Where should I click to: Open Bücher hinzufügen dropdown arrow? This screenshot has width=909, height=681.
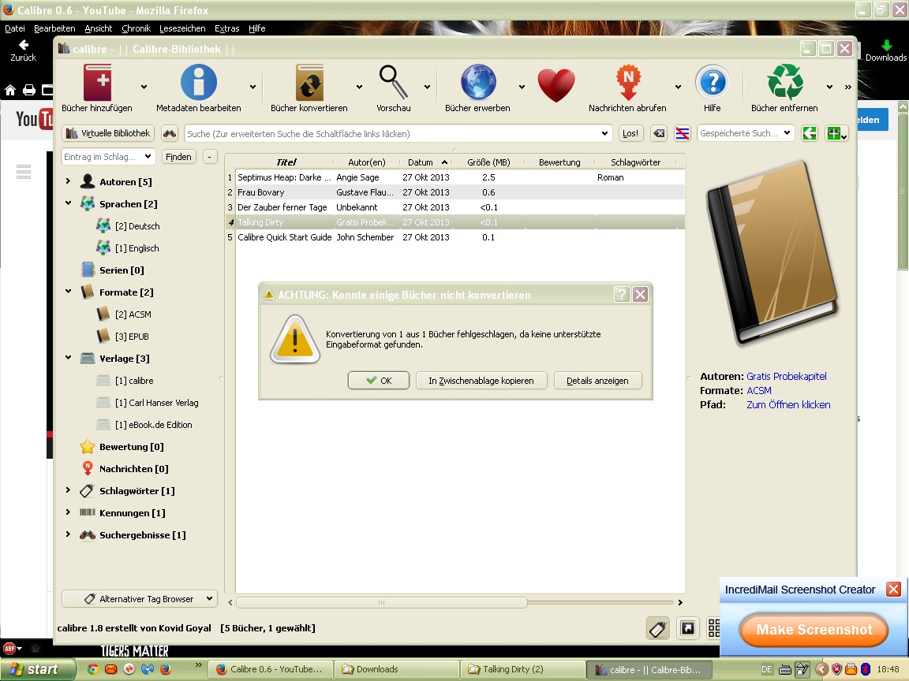pyautogui.click(x=144, y=87)
